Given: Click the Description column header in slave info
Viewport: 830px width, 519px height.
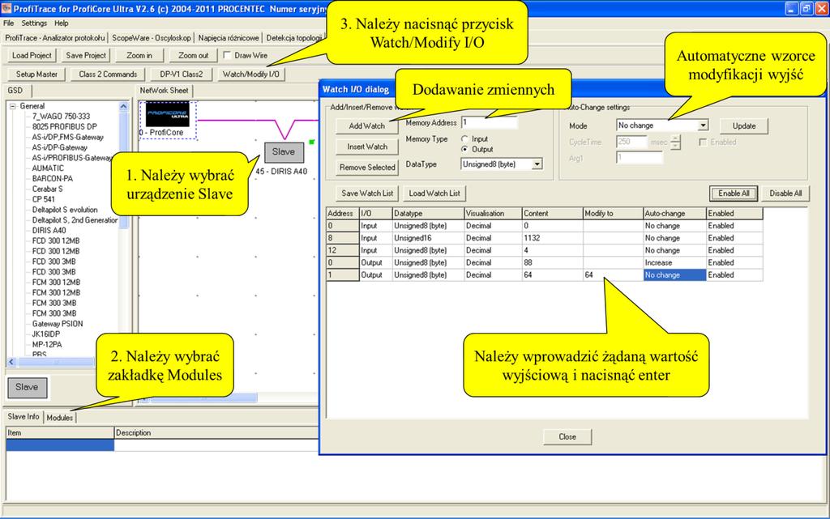Looking at the screenshot, I should tap(216, 433).
